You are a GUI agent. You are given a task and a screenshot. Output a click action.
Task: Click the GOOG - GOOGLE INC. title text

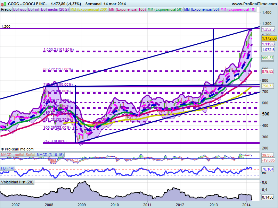pos(27,4)
